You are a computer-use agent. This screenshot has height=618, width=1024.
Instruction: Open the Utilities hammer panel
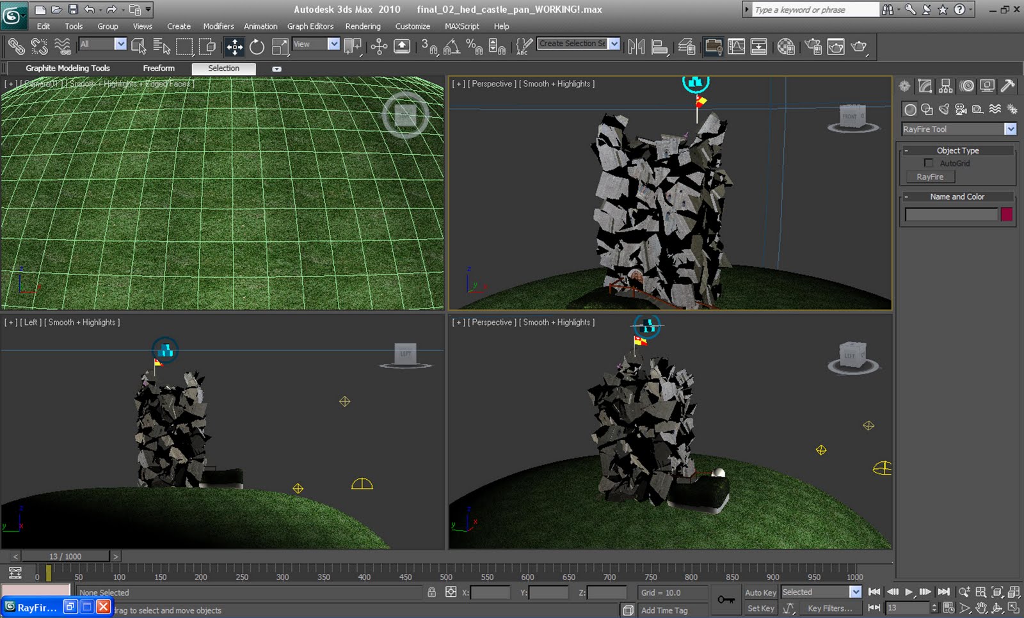1008,86
